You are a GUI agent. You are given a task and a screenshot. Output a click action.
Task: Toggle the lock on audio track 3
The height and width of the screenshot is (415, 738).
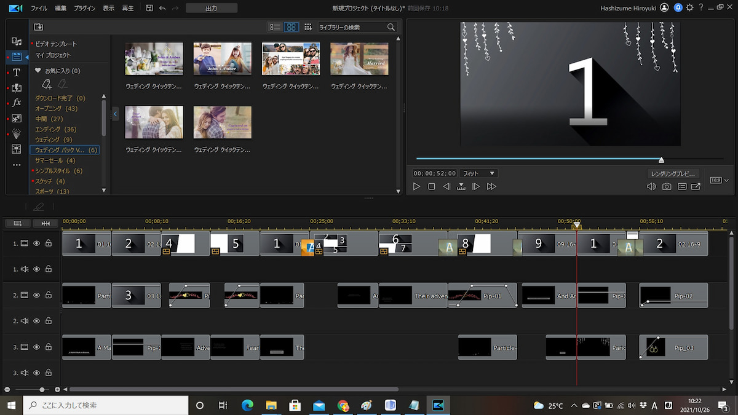point(48,373)
